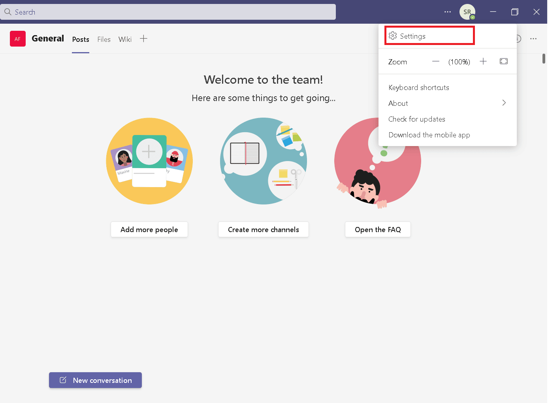This screenshot has height=403, width=548.
Task: Click Open the FAQ button
Action: click(x=378, y=229)
